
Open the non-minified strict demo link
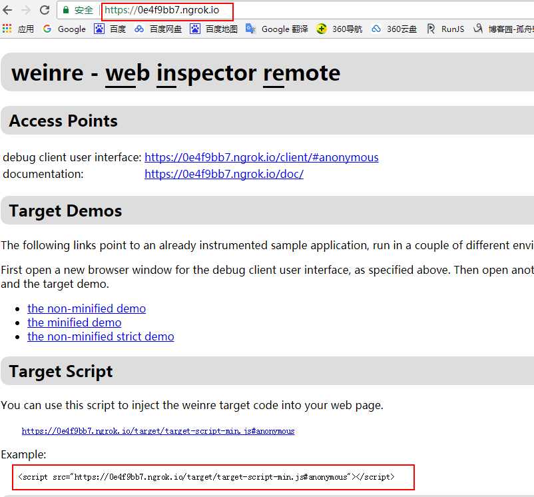tap(101, 336)
